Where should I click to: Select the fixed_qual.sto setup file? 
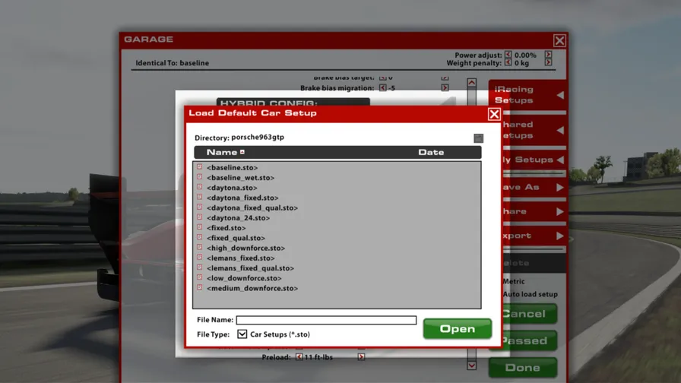(x=236, y=238)
